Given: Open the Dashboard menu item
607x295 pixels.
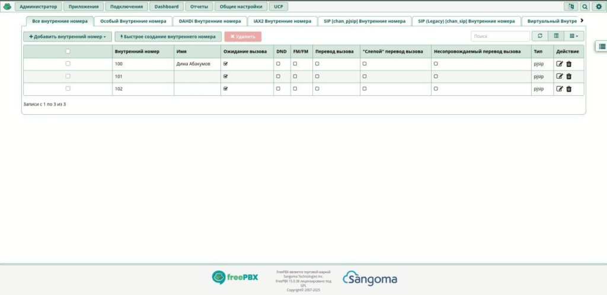Looking at the screenshot, I should pos(167,7).
